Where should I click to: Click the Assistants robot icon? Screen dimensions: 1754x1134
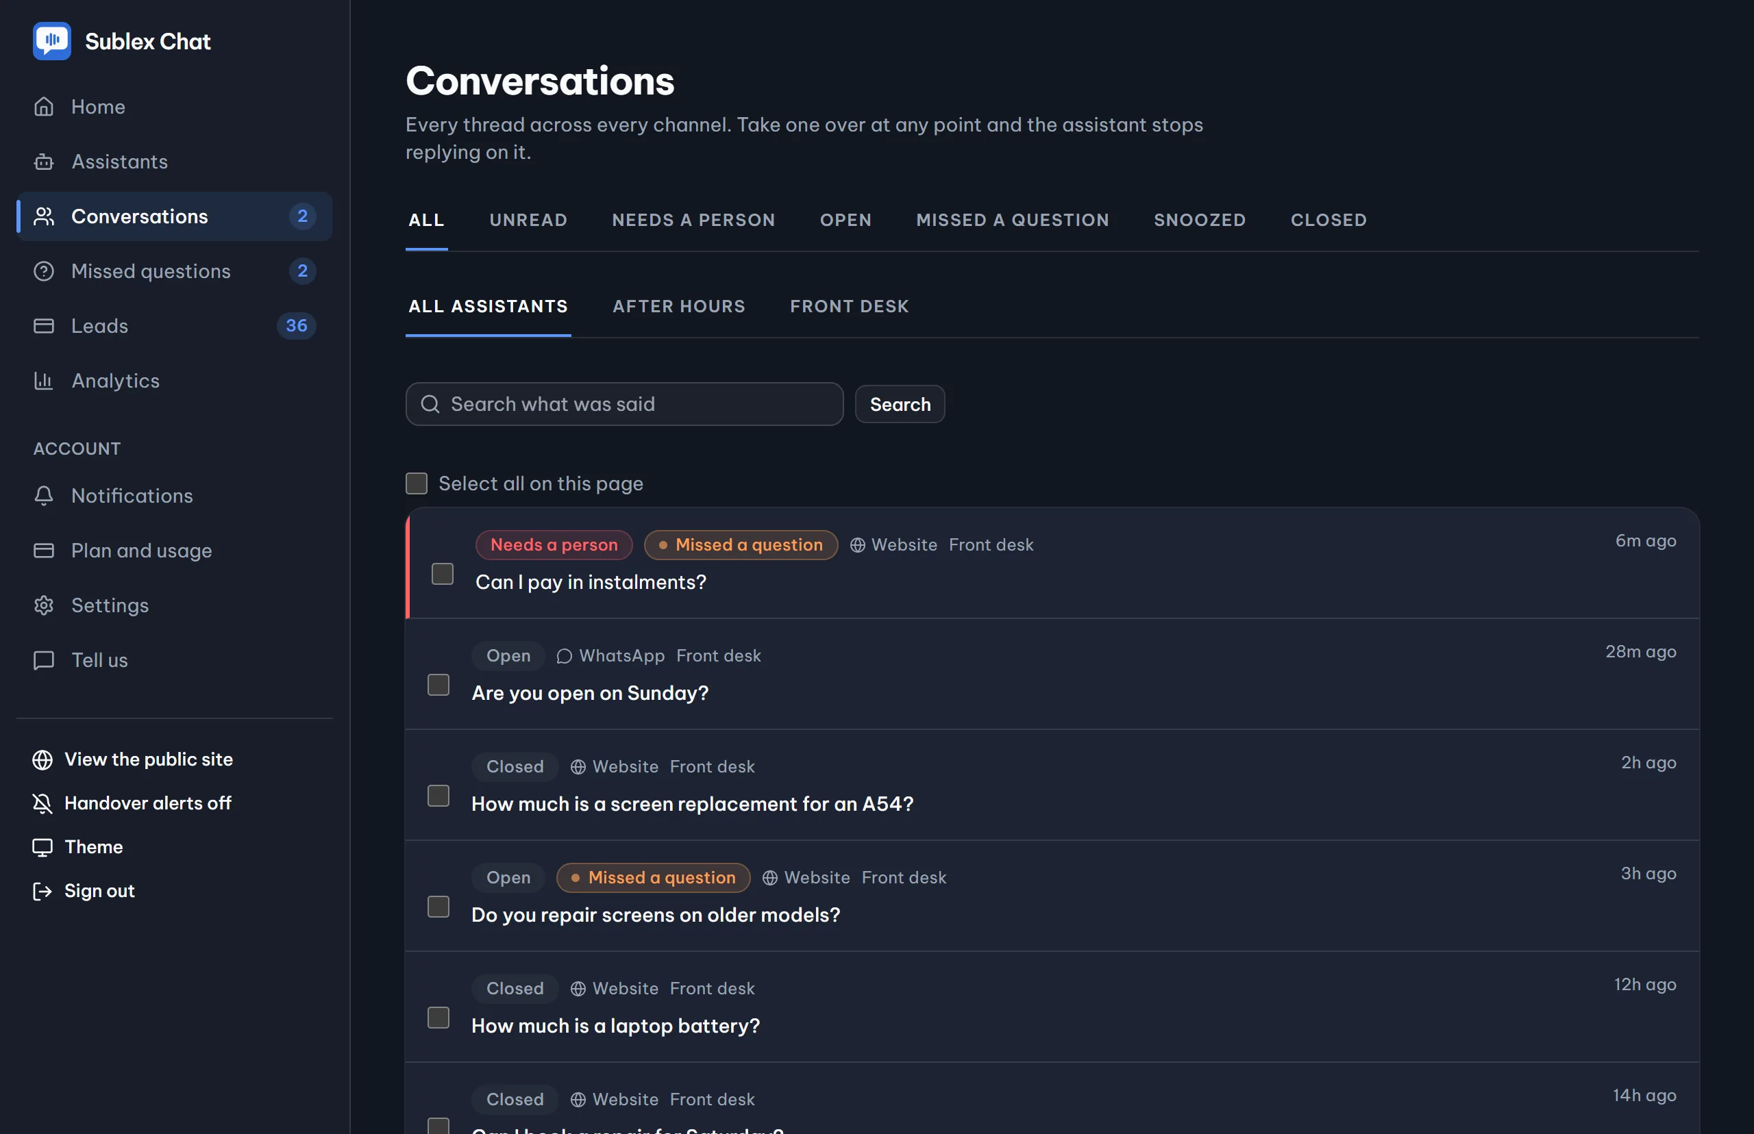coord(43,161)
